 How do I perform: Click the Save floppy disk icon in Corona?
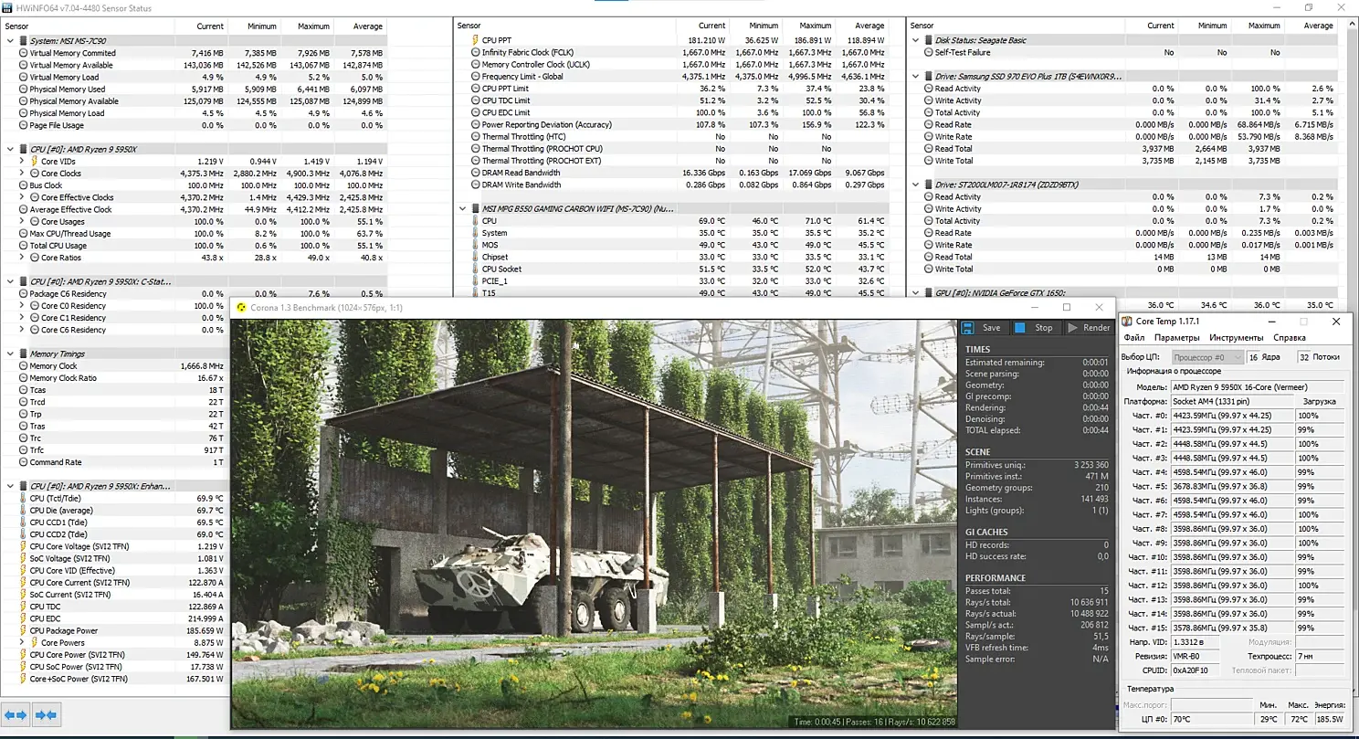(x=968, y=328)
